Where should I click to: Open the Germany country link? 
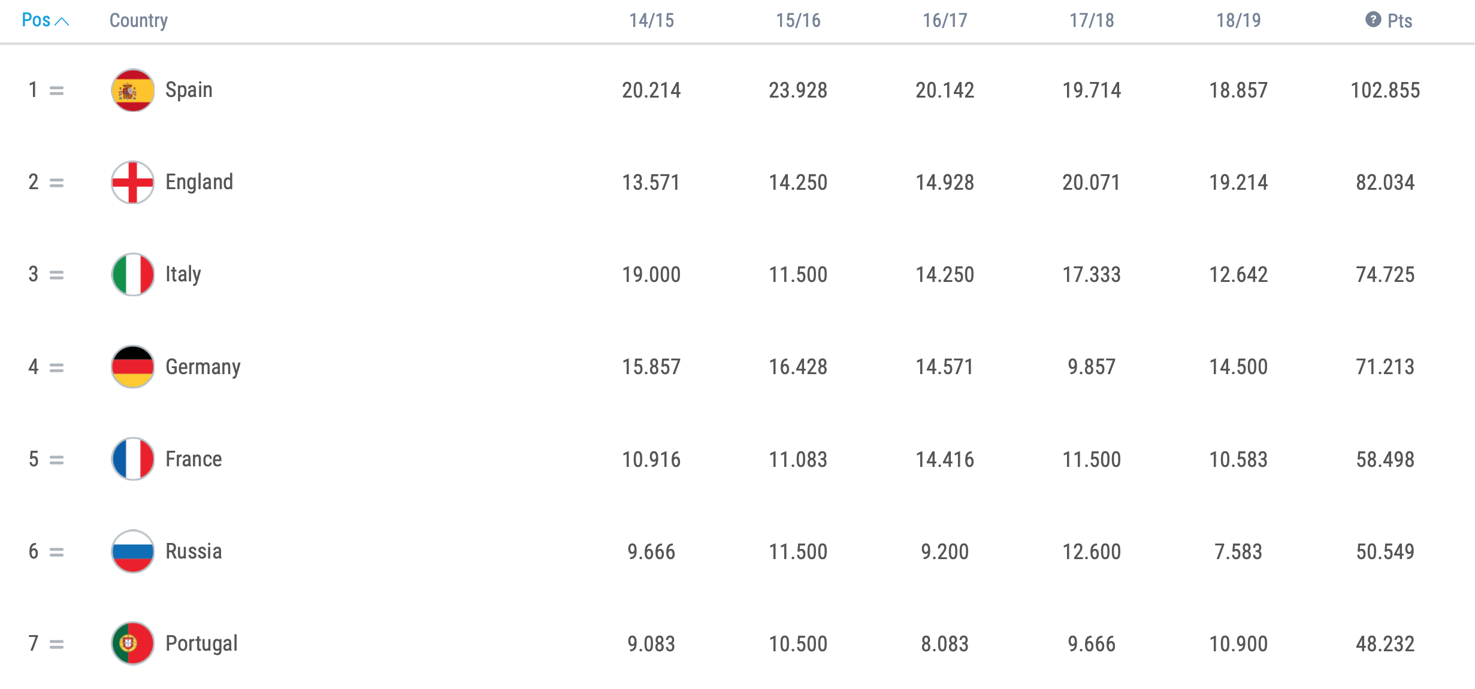[202, 367]
